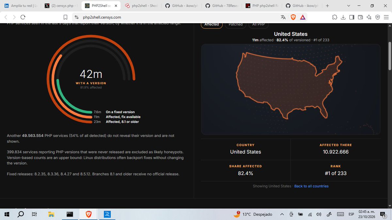Open the blue app next to Brave

coord(107,214)
